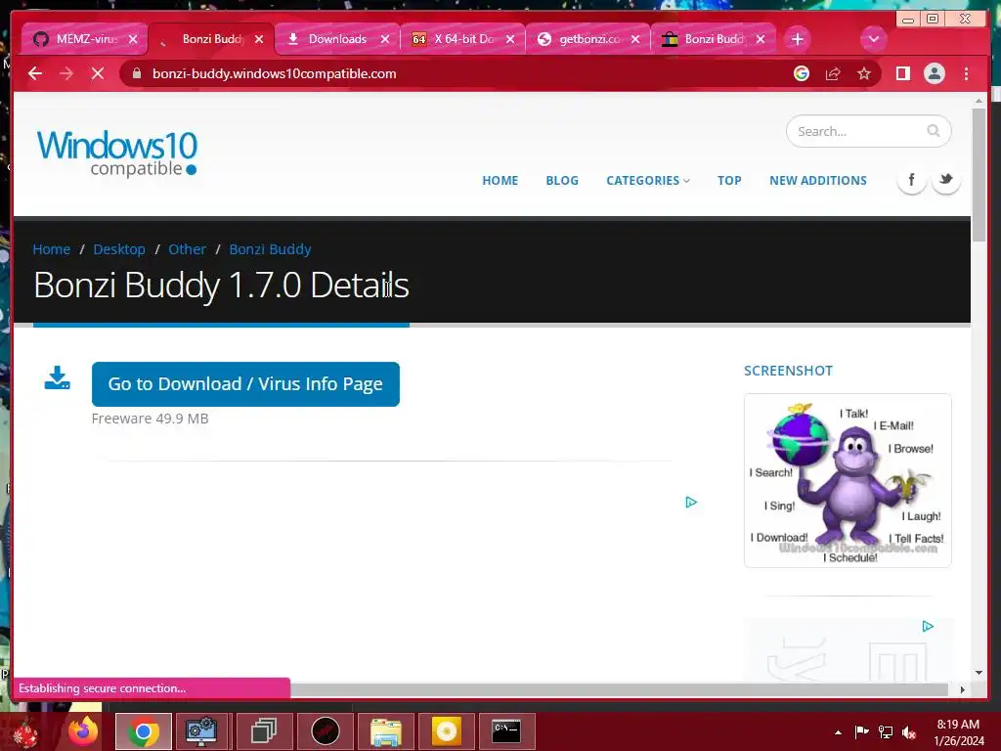Open the Chrome side panel

[902, 73]
